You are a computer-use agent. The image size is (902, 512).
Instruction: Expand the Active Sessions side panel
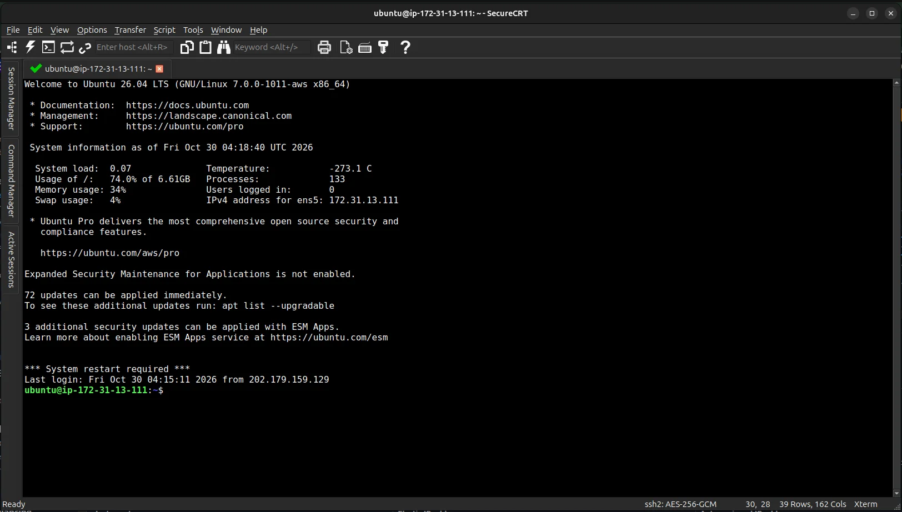pos(11,259)
